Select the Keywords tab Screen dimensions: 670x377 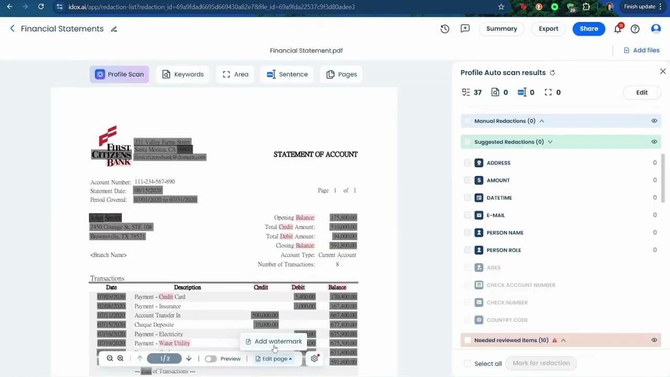[183, 74]
